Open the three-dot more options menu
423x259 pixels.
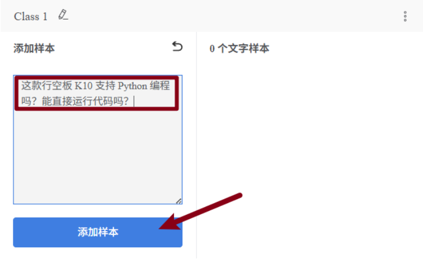point(405,16)
